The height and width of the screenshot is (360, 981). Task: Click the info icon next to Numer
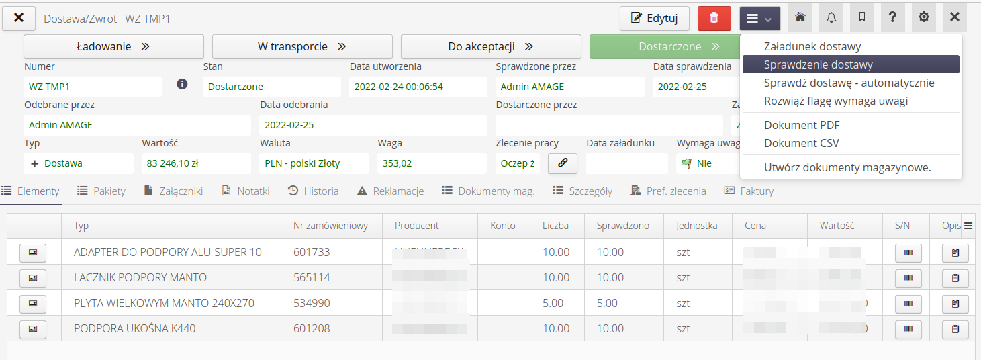point(182,85)
